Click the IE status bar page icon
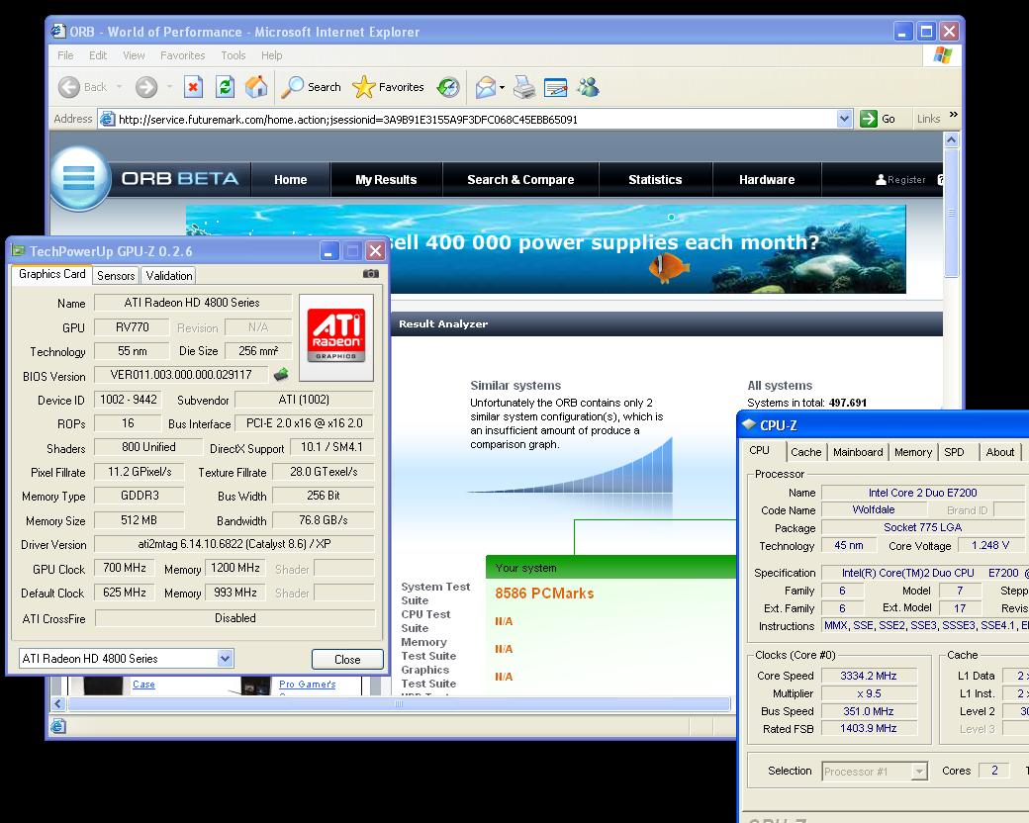The height and width of the screenshot is (823, 1029). point(58,726)
